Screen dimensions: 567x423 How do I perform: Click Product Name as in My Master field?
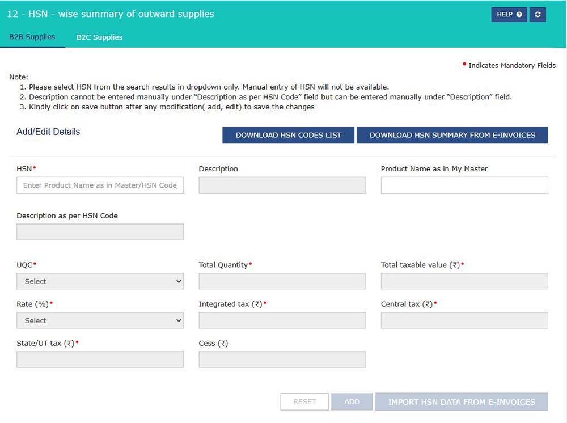(x=464, y=185)
